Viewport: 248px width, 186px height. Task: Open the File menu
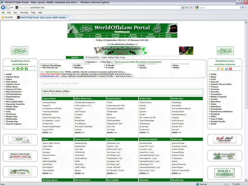(x=3, y=12)
